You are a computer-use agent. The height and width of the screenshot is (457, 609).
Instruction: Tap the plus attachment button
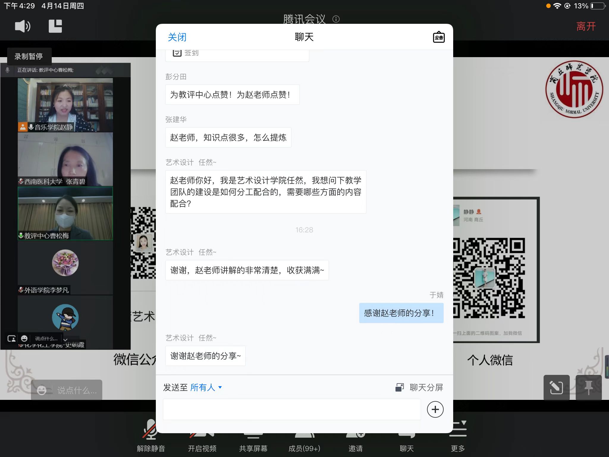point(435,409)
